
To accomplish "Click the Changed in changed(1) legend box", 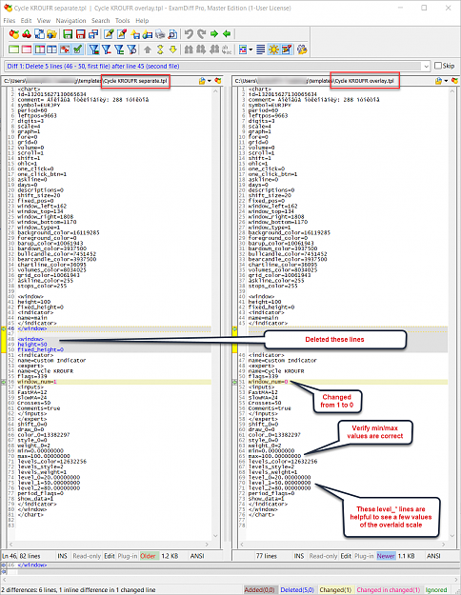I will click(388, 589).
